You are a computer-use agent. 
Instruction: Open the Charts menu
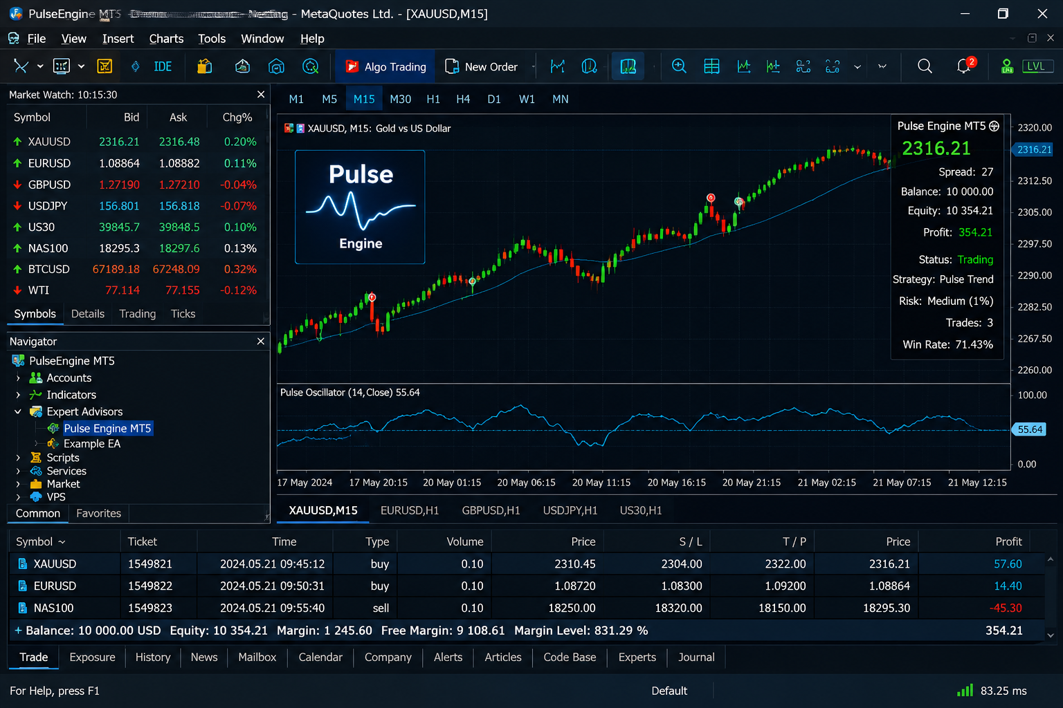point(166,39)
